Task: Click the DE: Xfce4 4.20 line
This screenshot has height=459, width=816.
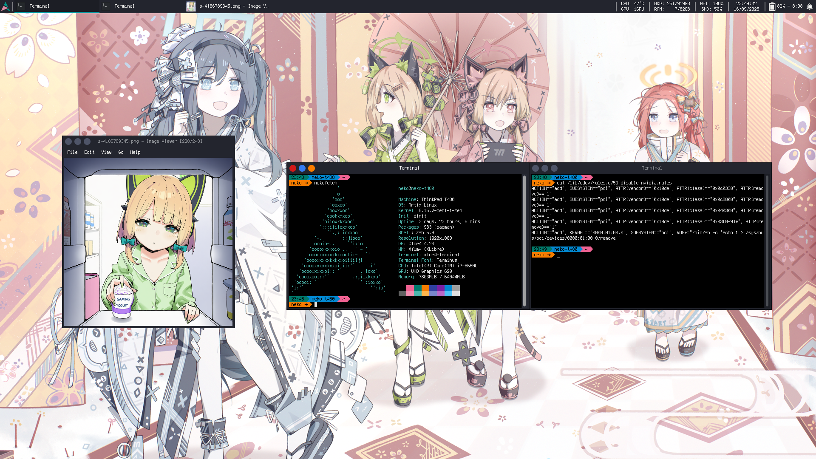Action: 416,244
